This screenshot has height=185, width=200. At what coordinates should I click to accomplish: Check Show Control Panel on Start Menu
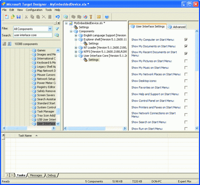(186, 101)
